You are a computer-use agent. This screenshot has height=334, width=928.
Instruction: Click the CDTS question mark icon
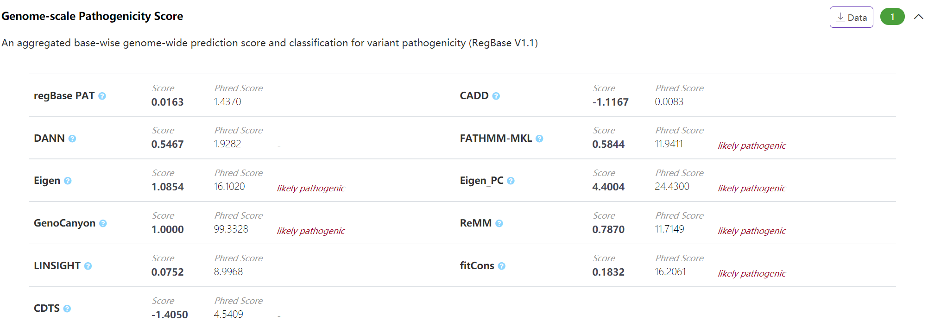pyautogui.click(x=67, y=309)
